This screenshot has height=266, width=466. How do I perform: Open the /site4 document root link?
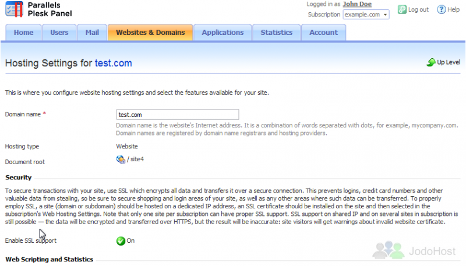click(x=136, y=159)
